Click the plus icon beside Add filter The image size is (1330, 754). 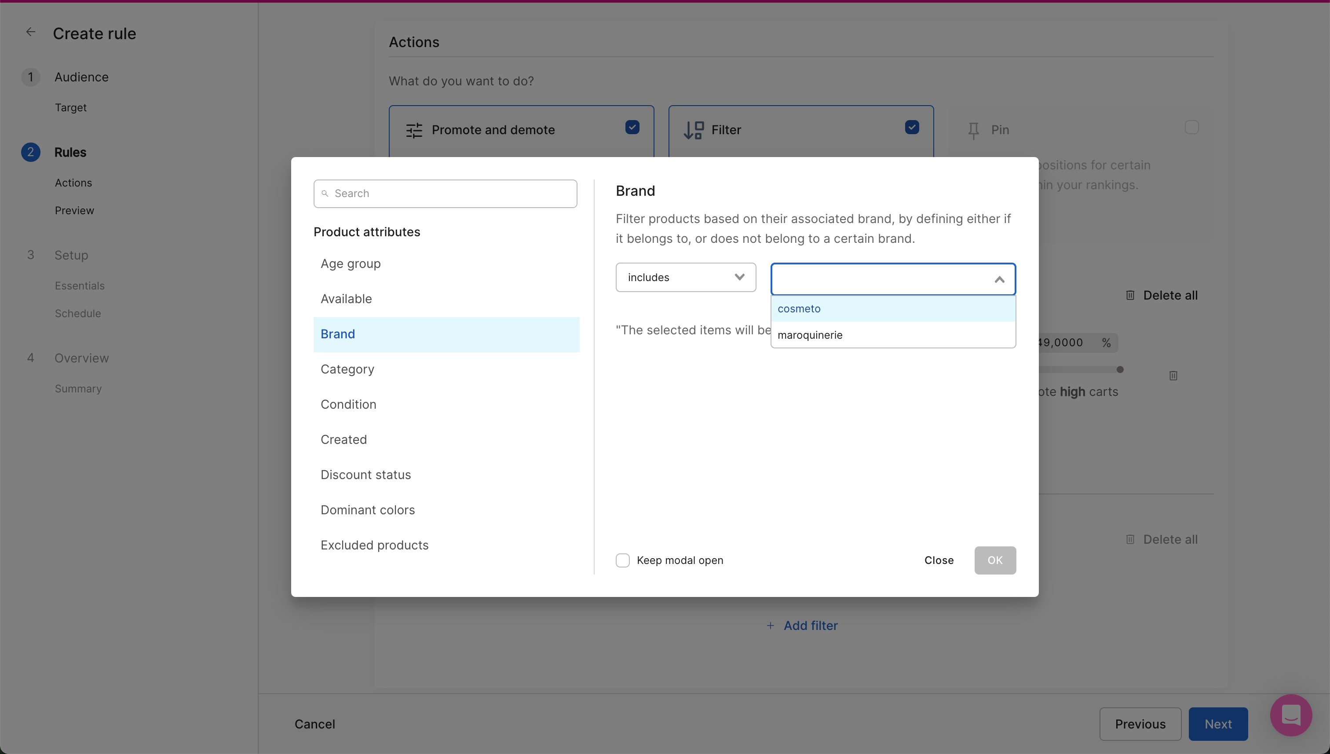[771, 626]
